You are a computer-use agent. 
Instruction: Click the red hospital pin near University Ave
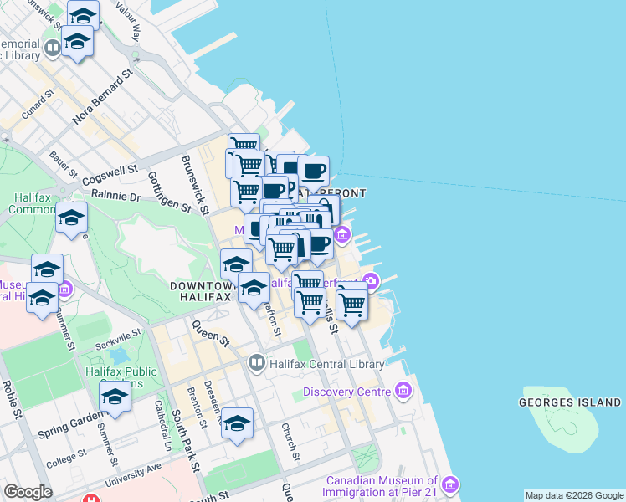(90, 499)
